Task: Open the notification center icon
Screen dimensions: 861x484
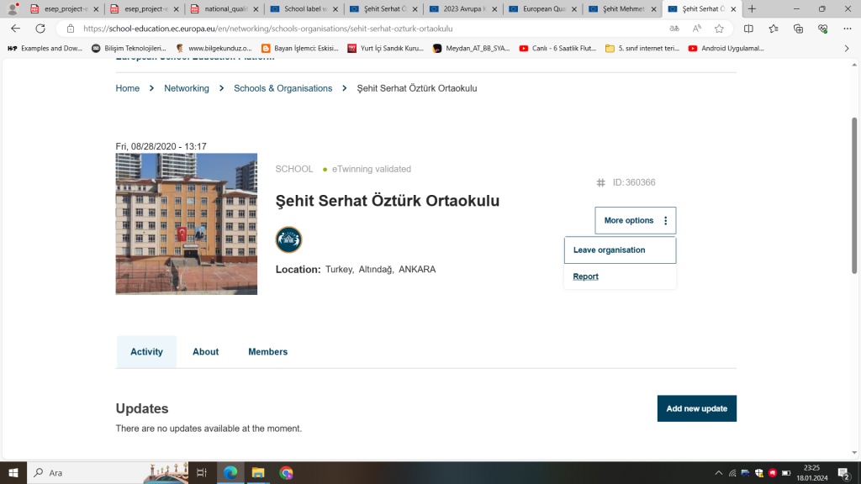Action: click(x=844, y=472)
